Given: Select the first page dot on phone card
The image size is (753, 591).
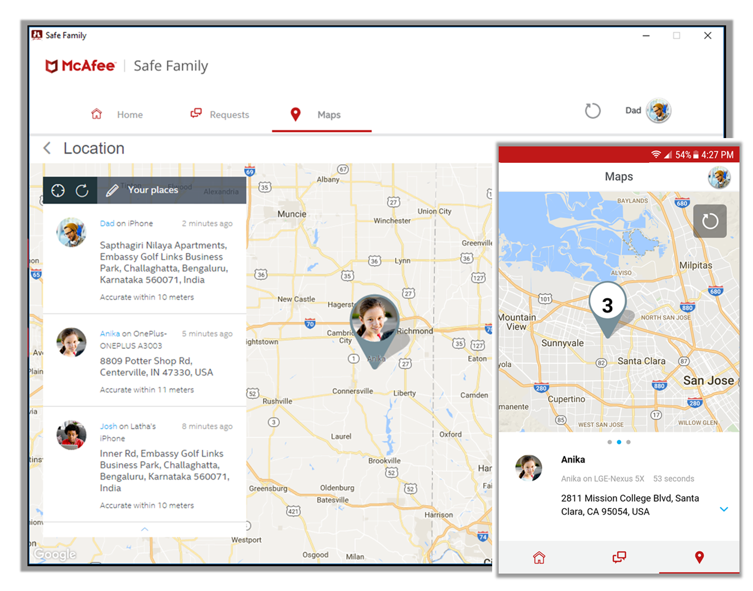Looking at the screenshot, I should click(x=609, y=442).
